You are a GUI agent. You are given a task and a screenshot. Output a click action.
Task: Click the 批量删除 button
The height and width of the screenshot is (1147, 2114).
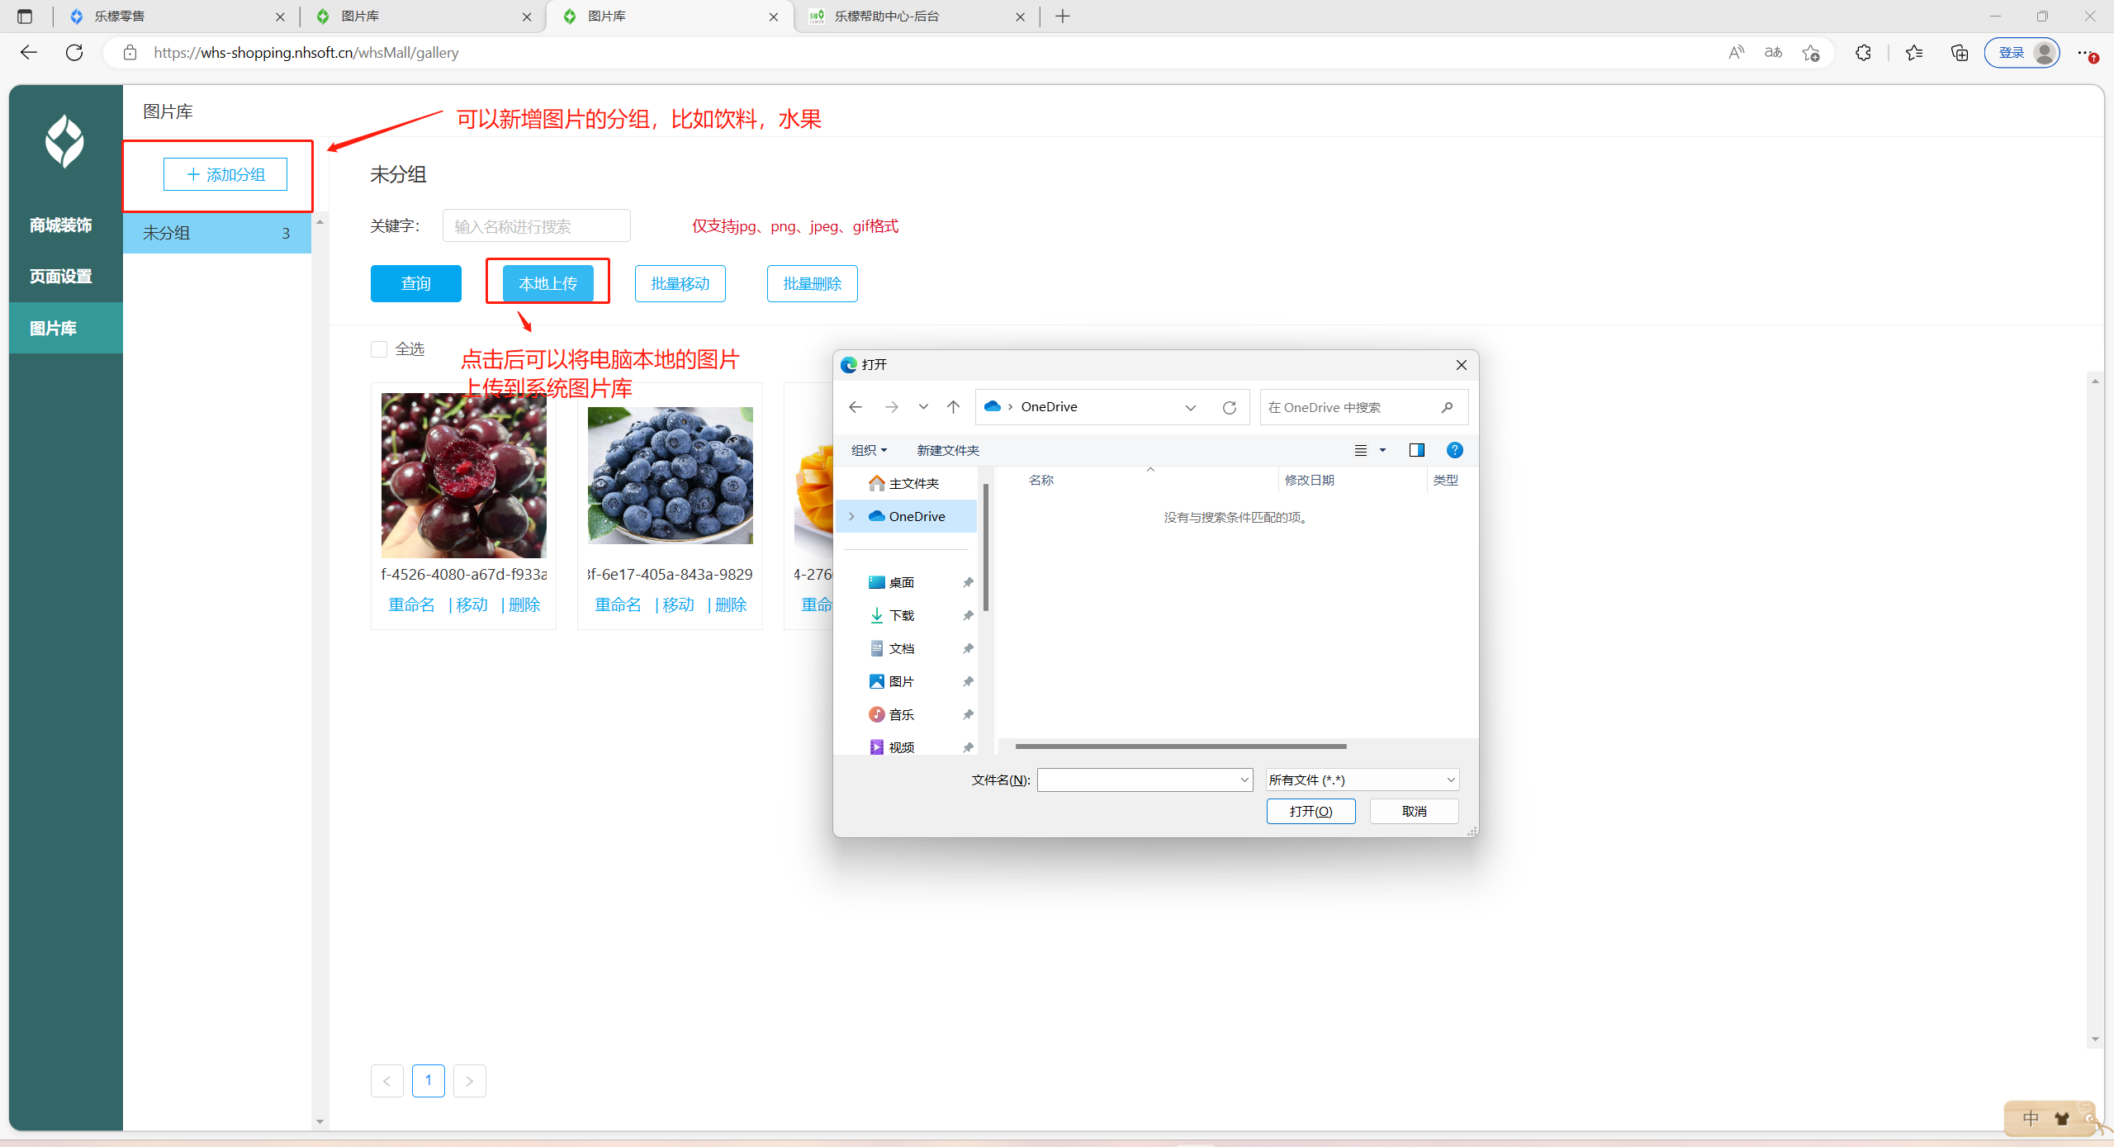tap(813, 283)
